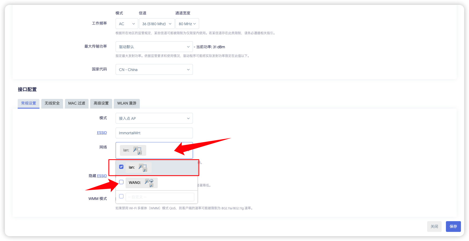This screenshot has height=241, width=469.
Task: Check the WAN0 network checkbox
Action: tap(121, 182)
